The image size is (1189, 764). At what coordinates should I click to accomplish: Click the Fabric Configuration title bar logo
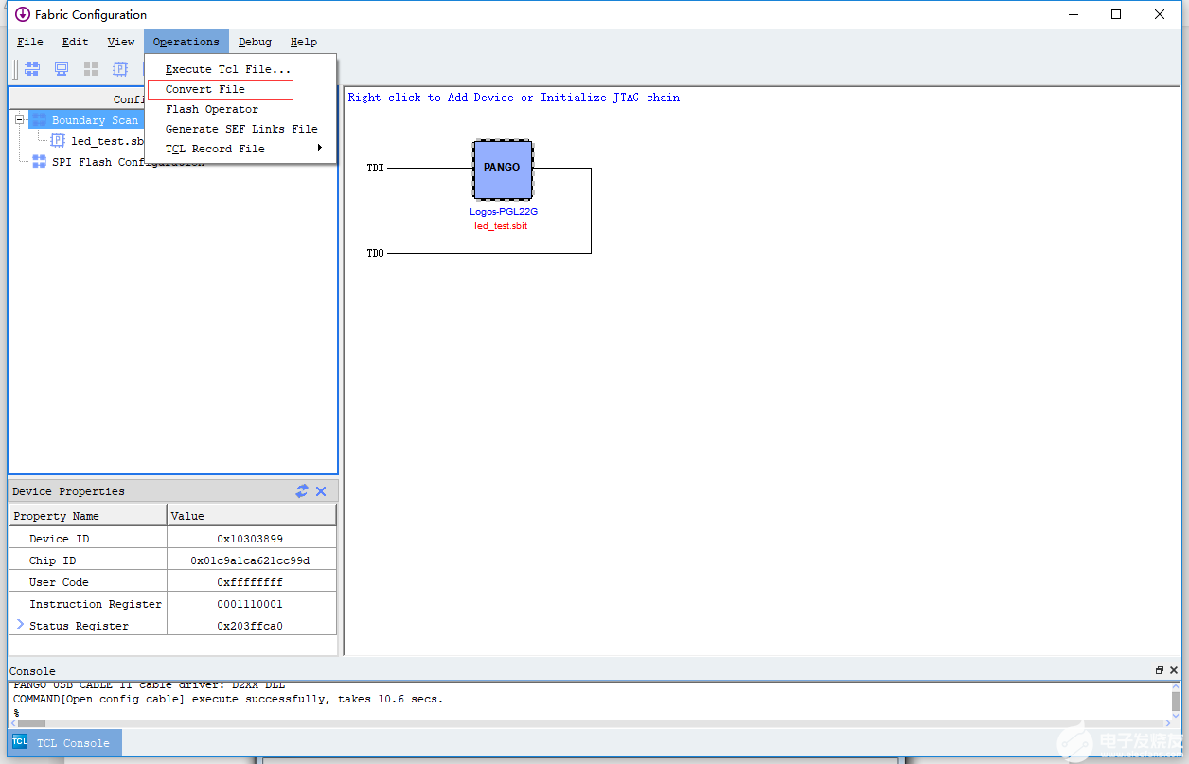pyautogui.click(x=23, y=14)
